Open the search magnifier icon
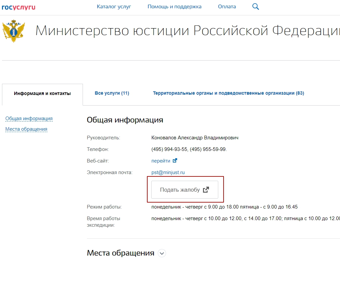The height and width of the screenshot is (283, 340). [255, 7]
